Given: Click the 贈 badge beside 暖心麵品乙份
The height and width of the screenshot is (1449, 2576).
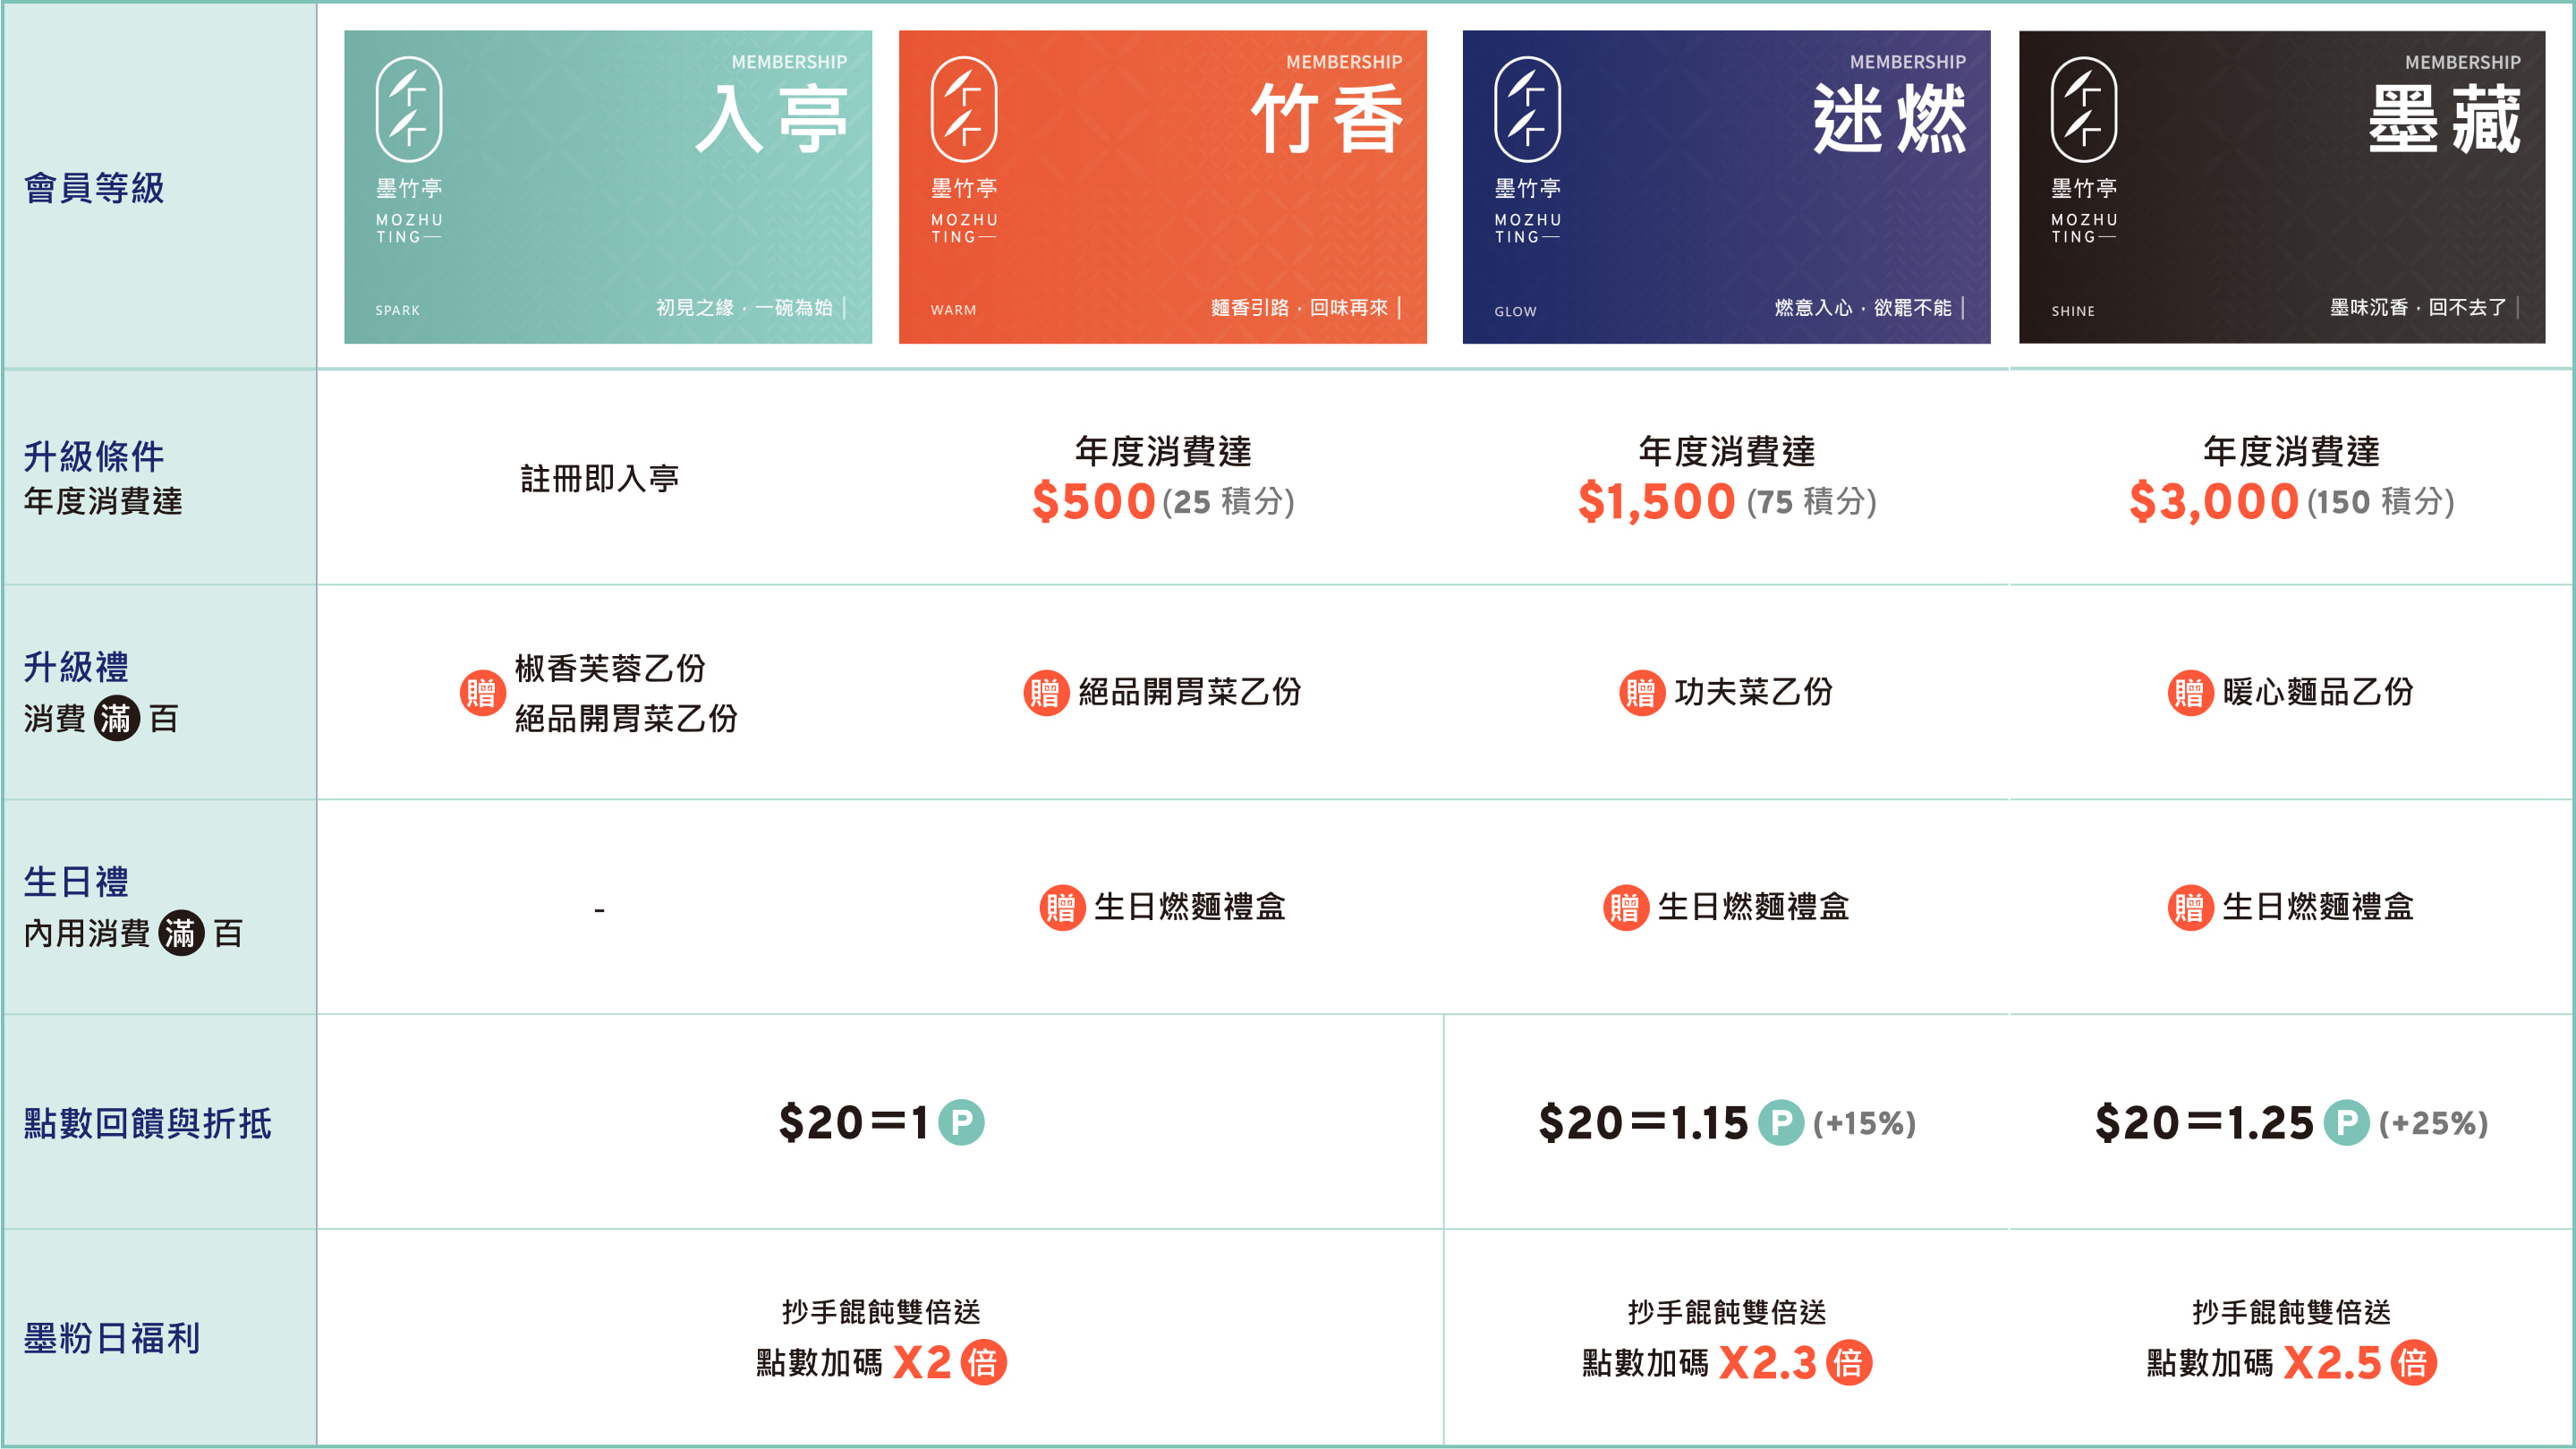Looking at the screenshot, I should point(2189,692).
